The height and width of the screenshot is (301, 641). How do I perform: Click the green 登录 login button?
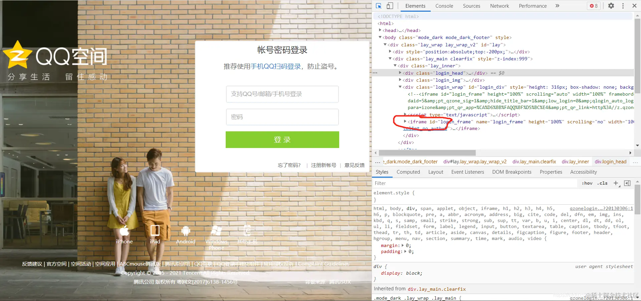[282, 140]
